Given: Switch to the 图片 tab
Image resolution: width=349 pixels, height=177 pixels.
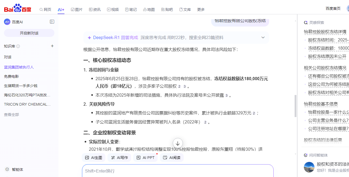Looking at the screenshot, I should pos(77,10).
